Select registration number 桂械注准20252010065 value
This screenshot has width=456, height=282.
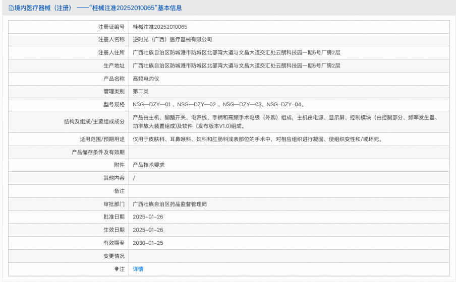tap(160, 27)
